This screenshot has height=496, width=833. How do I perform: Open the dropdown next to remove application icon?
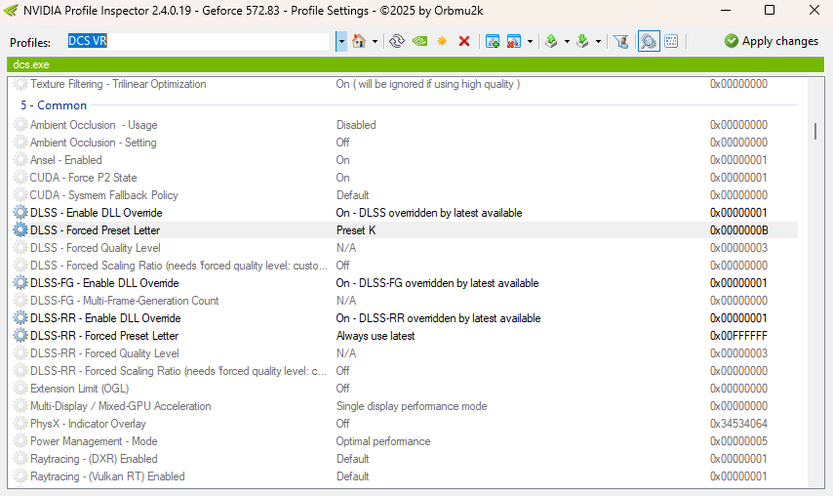point(531,41)
